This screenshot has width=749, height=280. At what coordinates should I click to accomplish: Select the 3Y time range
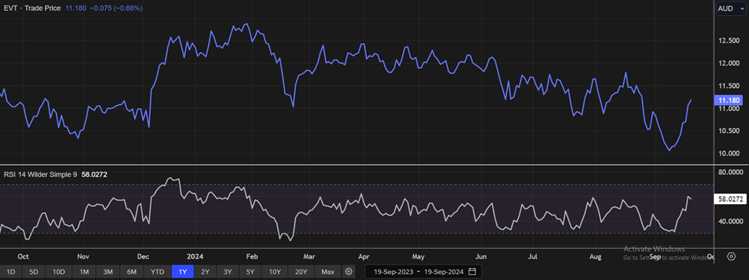(227, 272)
